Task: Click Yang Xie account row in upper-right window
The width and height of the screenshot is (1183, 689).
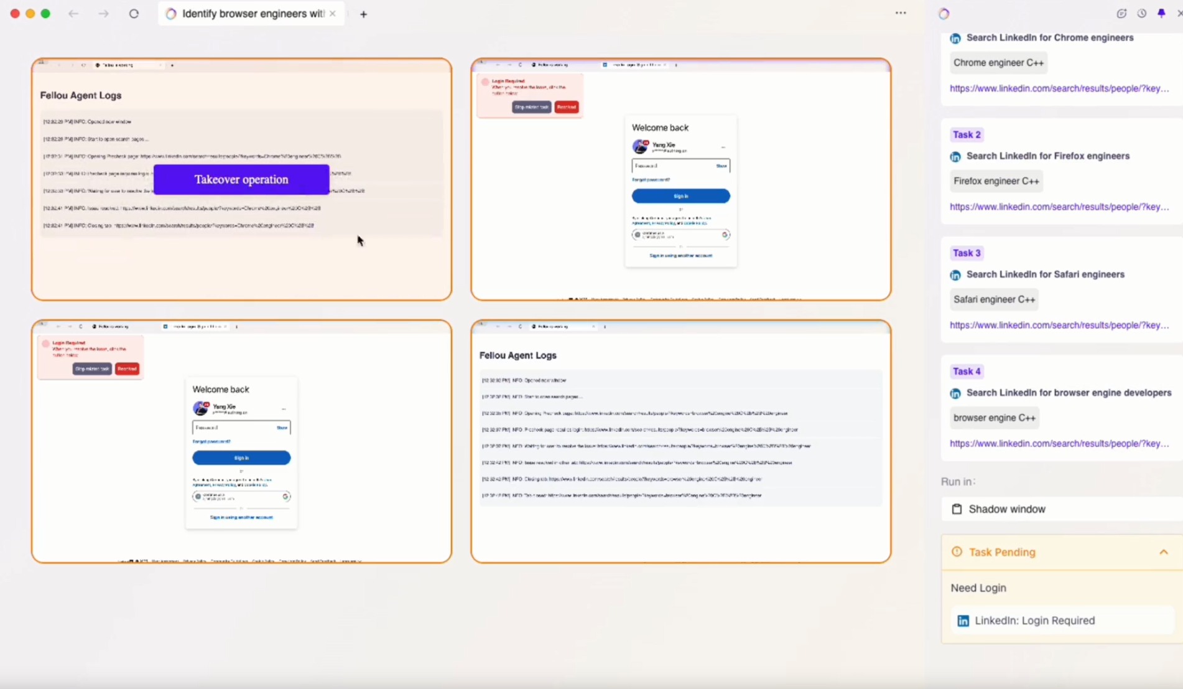Action: [680, 147]
